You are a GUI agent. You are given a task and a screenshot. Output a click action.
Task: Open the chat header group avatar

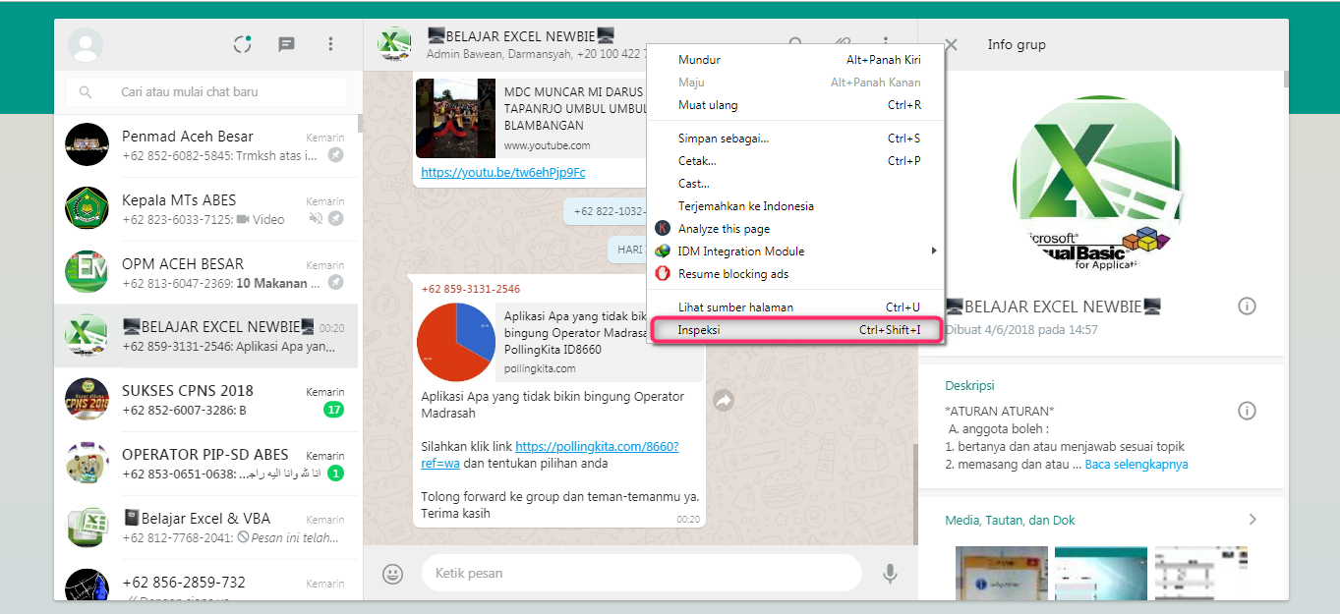pyautogui.click(x=394, y=44)
